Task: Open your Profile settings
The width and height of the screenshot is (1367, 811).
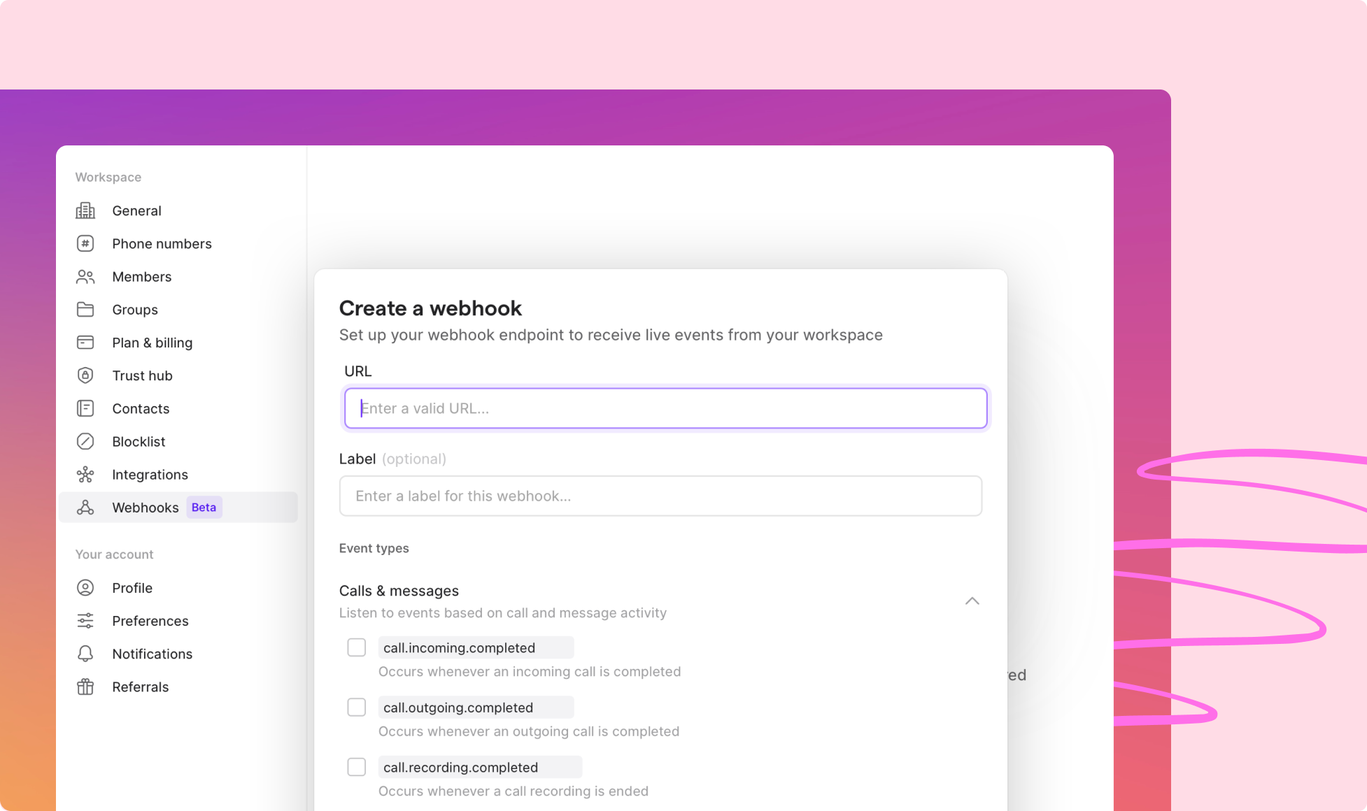Action: [x=132, y=587]
